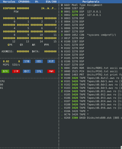The image size is (122, 149).
Task: Select the AR register view
Action: [x=34, y=45]
